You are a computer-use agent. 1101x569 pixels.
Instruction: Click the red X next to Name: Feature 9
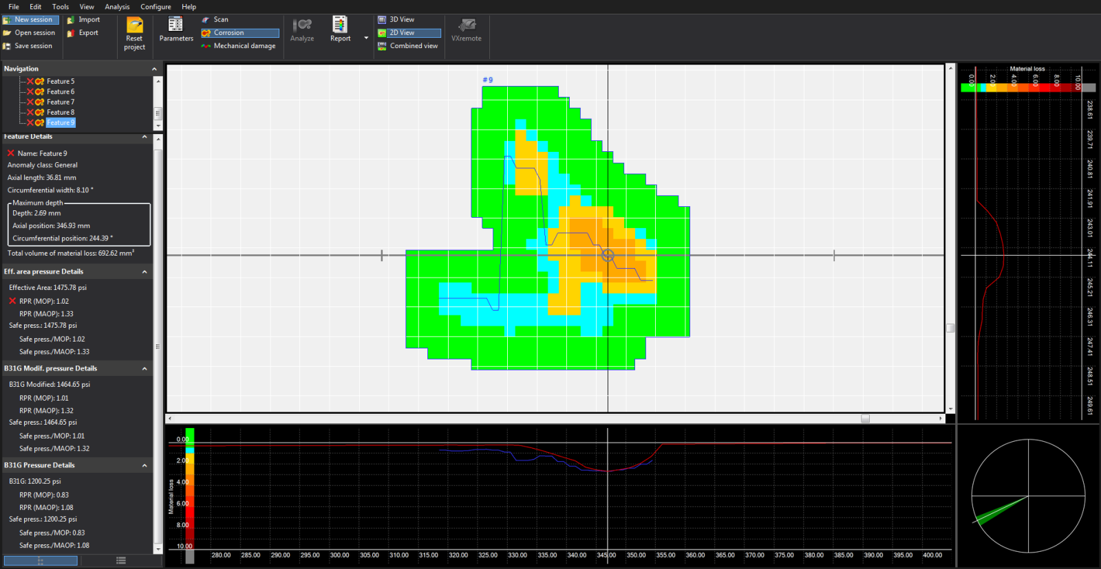[x=11, y=153]
